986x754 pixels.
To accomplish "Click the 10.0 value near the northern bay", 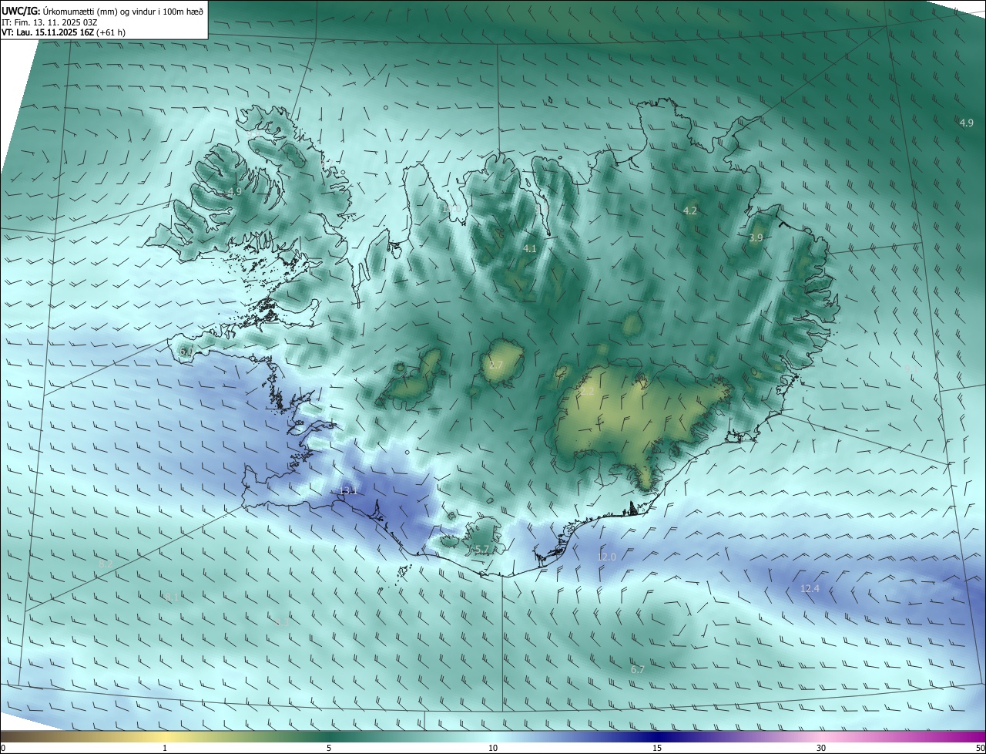I will 451,208.
